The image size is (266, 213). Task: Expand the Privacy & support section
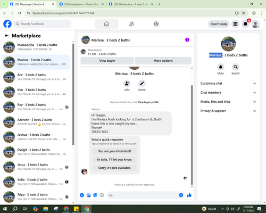pos(228,111)
